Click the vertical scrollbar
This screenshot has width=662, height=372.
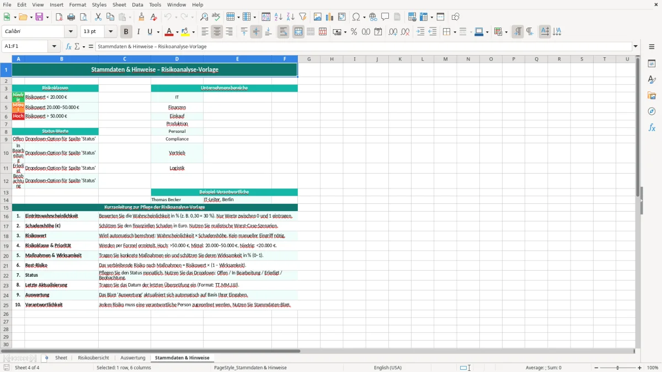point(638,201)
